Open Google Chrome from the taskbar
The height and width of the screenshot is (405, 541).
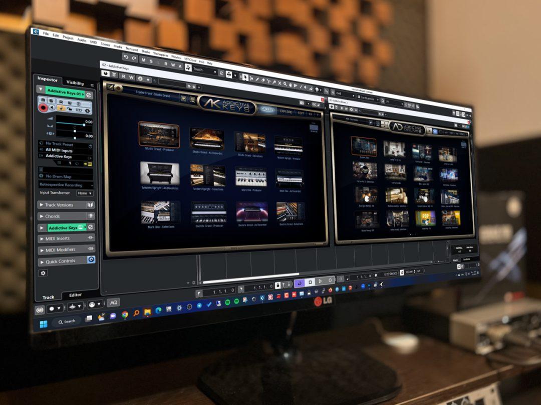tap(125, 314)
